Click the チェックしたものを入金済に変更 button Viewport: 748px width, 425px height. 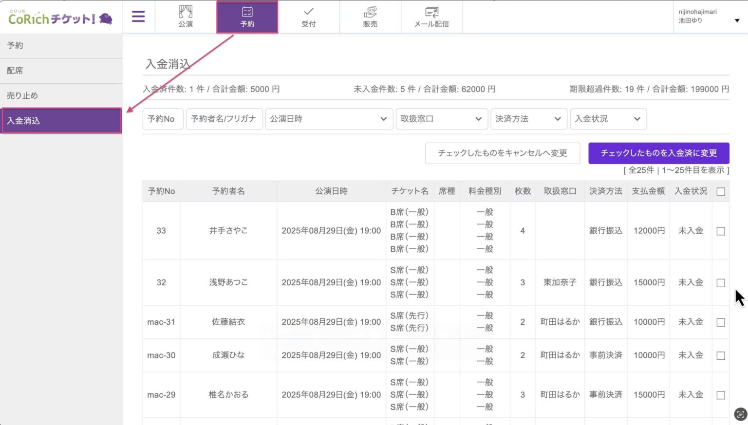pos(658,153)
